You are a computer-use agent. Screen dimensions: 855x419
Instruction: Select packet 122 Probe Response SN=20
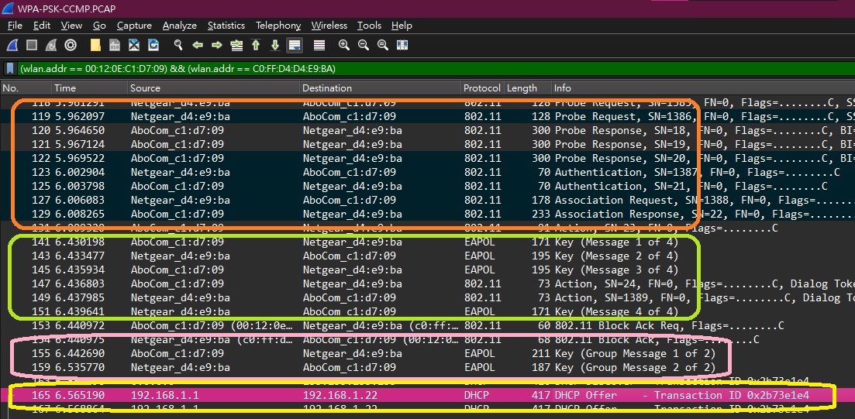point(428,159)
